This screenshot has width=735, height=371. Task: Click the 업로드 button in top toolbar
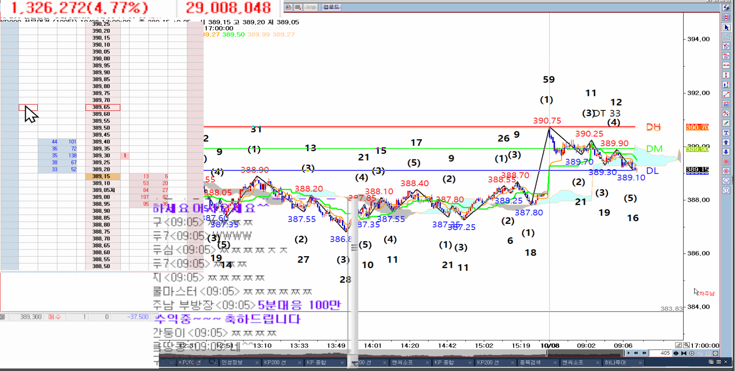click(331, 7)
